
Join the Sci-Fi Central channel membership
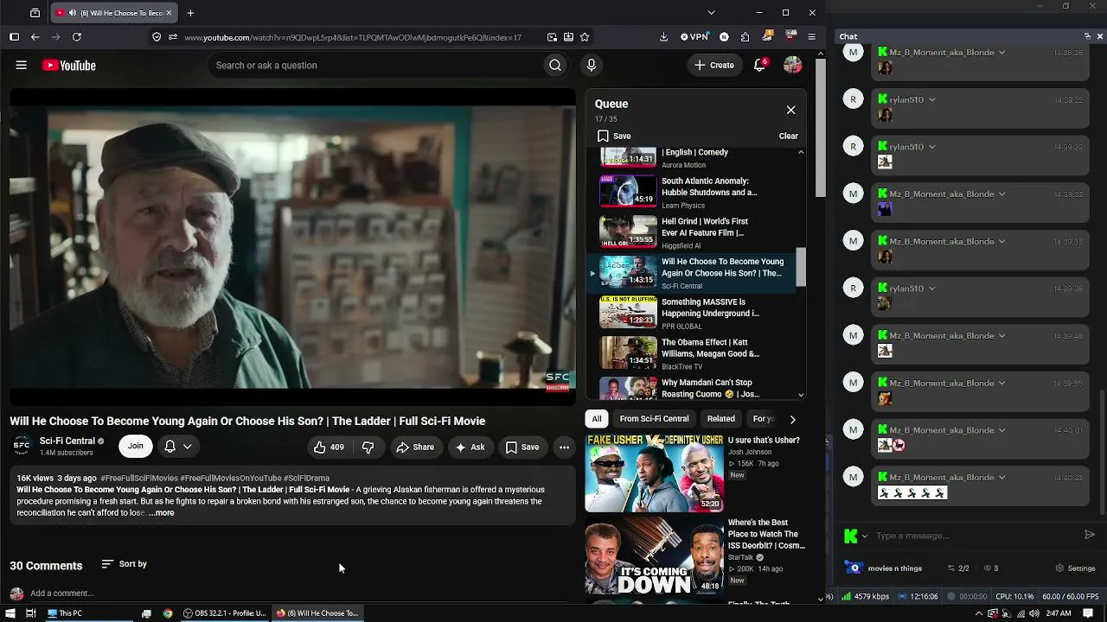(136, 446)
